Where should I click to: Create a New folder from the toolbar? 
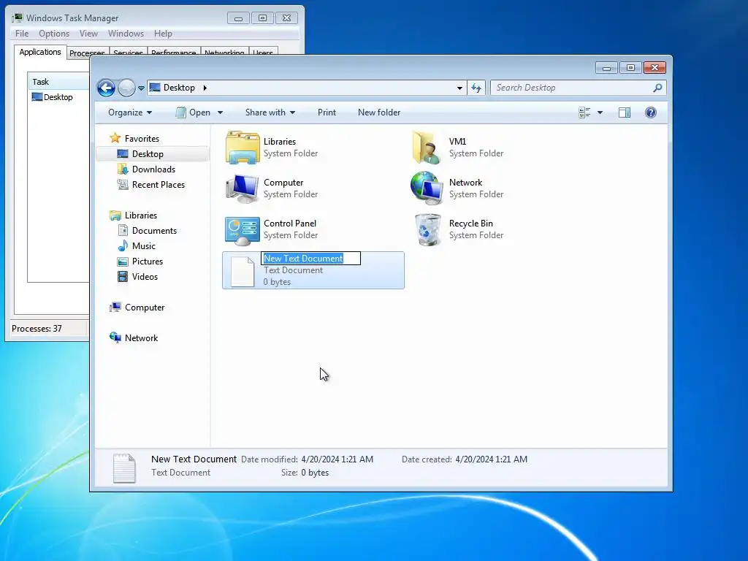[x=379, y=112]
